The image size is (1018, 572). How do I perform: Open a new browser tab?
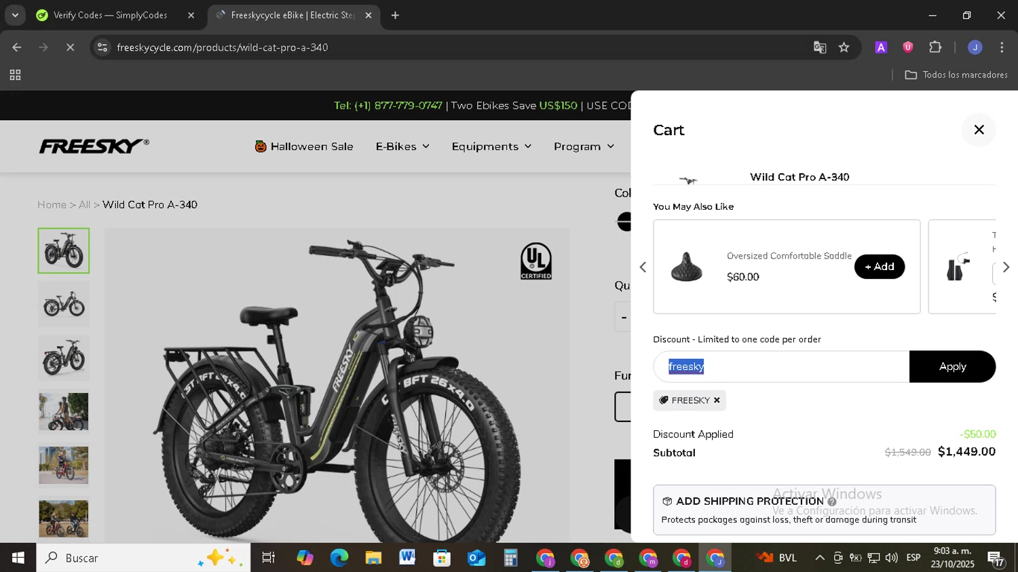pyautogui.click(x=396, y=15)
